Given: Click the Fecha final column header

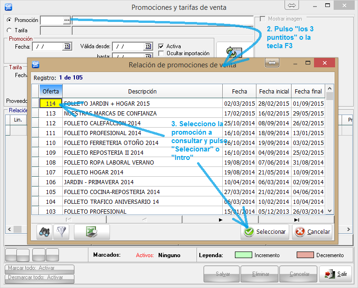Looking at the screenshot, I should (x=308, y=91).
